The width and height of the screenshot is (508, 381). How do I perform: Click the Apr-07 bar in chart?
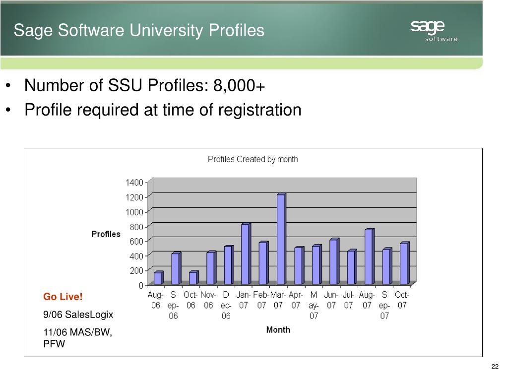pyautogui.click(x=299, y=266)
